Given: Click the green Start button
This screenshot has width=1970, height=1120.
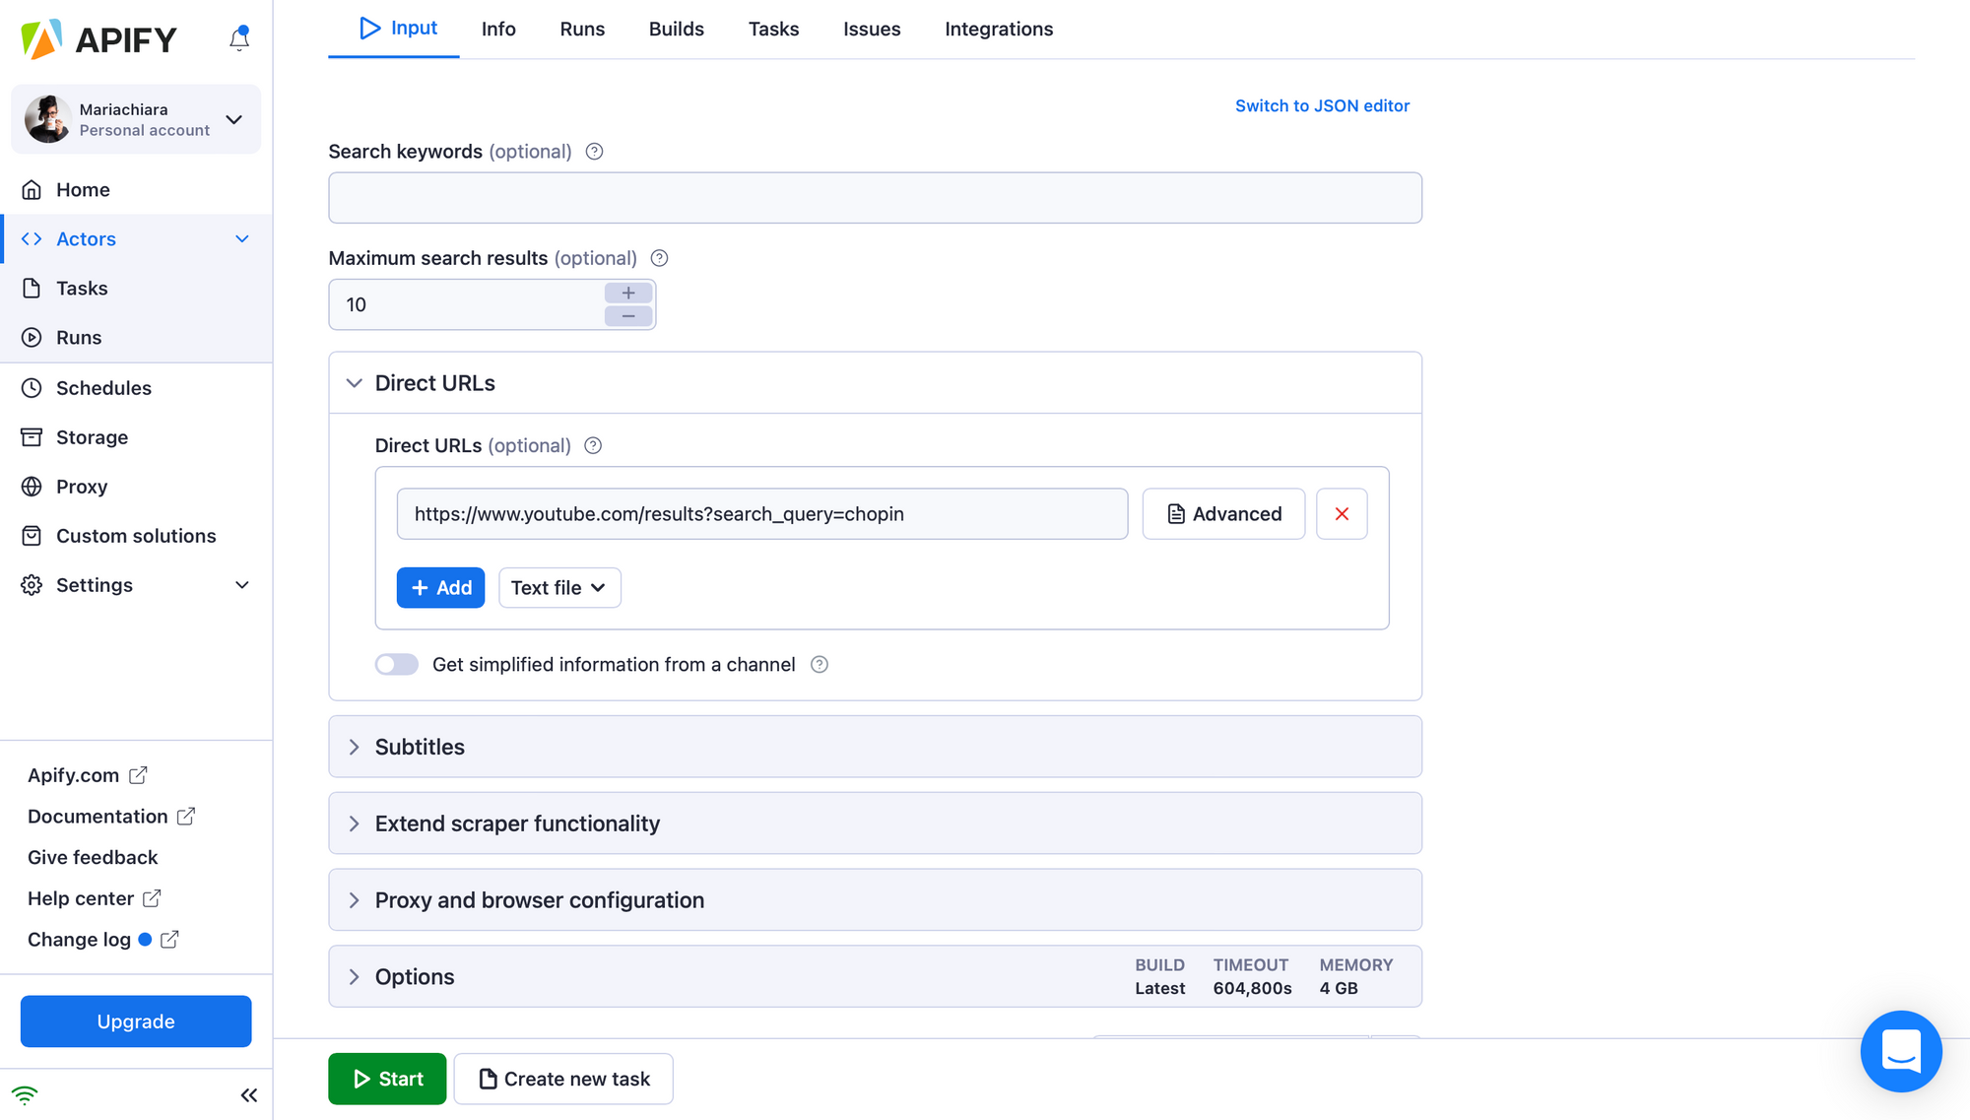Looking at the screenshot, I should coord(387,1080).
